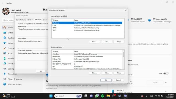Click Variable column header in user variables

click(x=62, y=20)
